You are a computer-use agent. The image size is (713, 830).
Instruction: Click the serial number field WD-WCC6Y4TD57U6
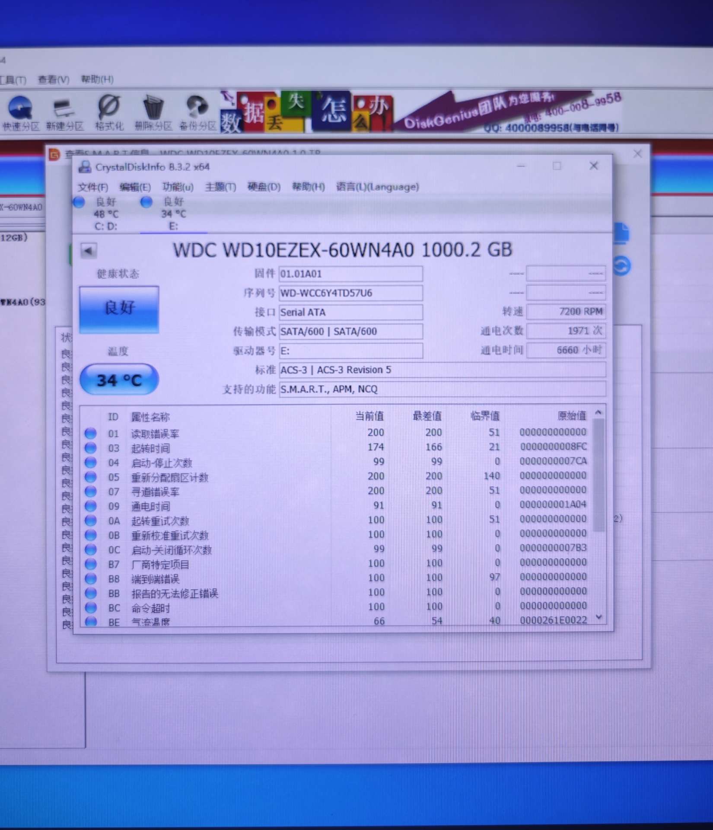pos(351,293)
